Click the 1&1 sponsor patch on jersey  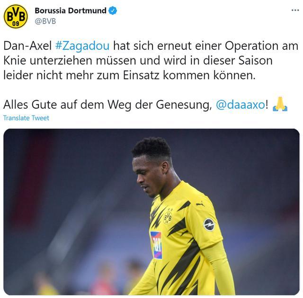(x=156, y=245)
